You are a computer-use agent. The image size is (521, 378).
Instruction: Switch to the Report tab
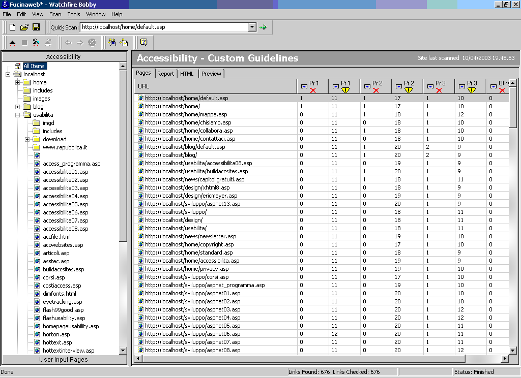tap(165, 74)
